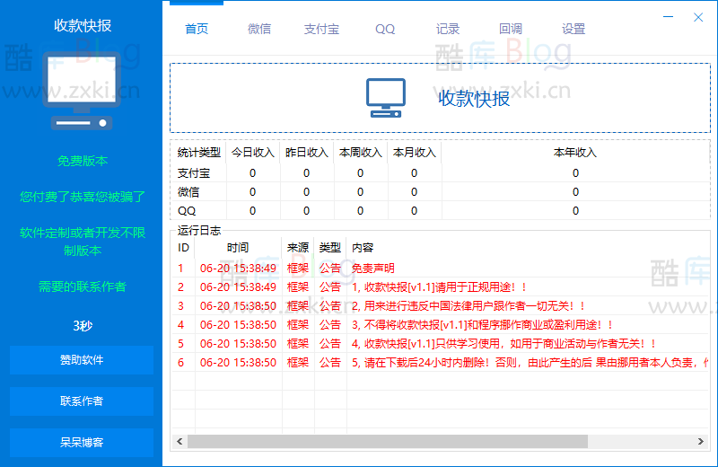Click the 免费版本 sidebar text

(83, 161)
